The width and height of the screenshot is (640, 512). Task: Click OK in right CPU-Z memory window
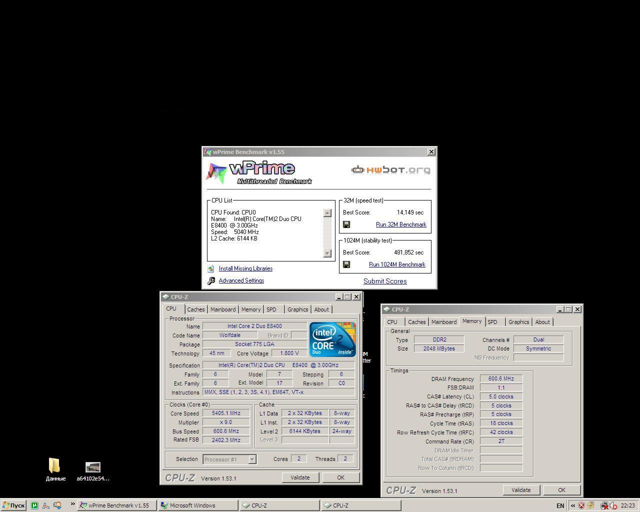point(561,490)
